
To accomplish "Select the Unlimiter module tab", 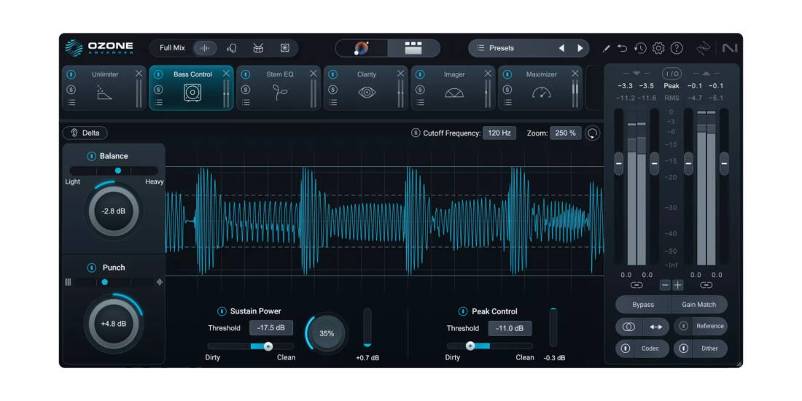I will click(x=104, y=88).
